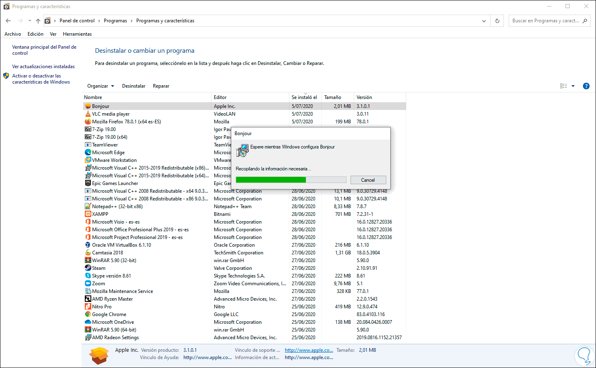The image size is (596, 368).
Task: Select WinRAR 5.90 (64-bit) row
Action: point(244,330)
